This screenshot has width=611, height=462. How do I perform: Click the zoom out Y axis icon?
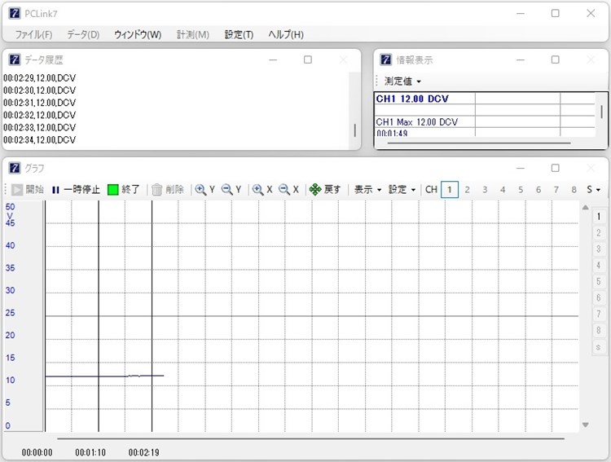tap(231, 189)
